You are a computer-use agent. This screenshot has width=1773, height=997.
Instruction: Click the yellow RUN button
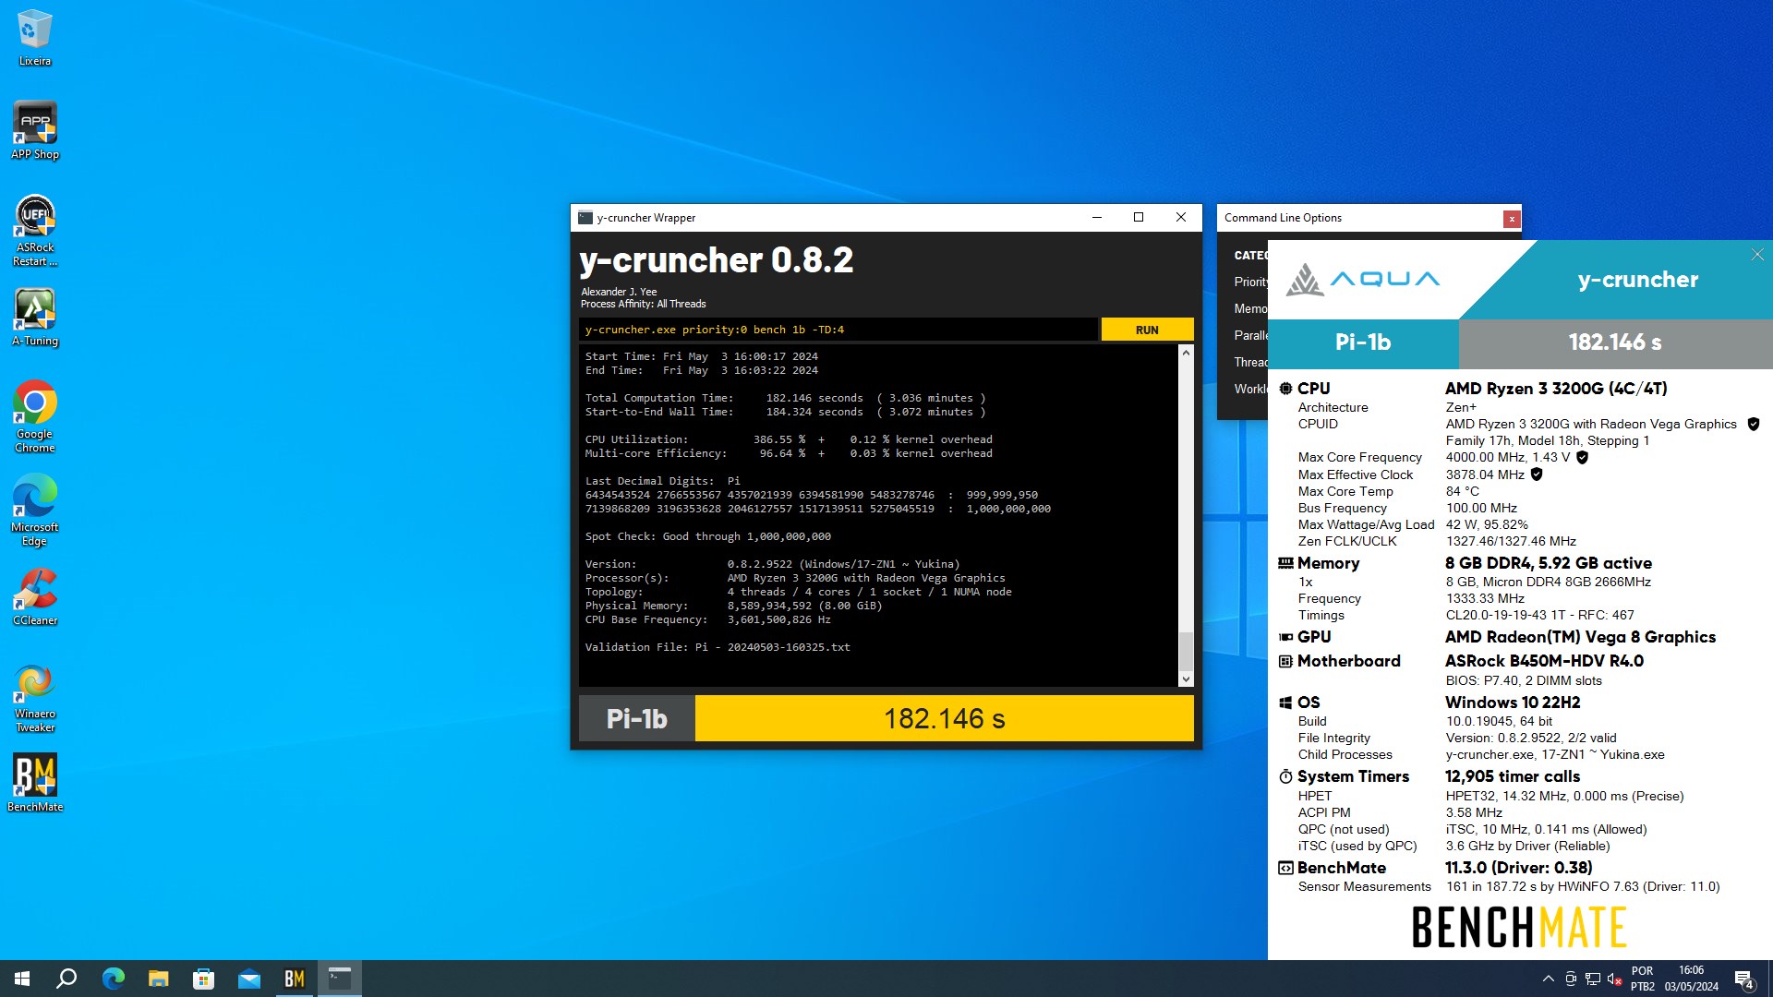[x=1147, y=330]
